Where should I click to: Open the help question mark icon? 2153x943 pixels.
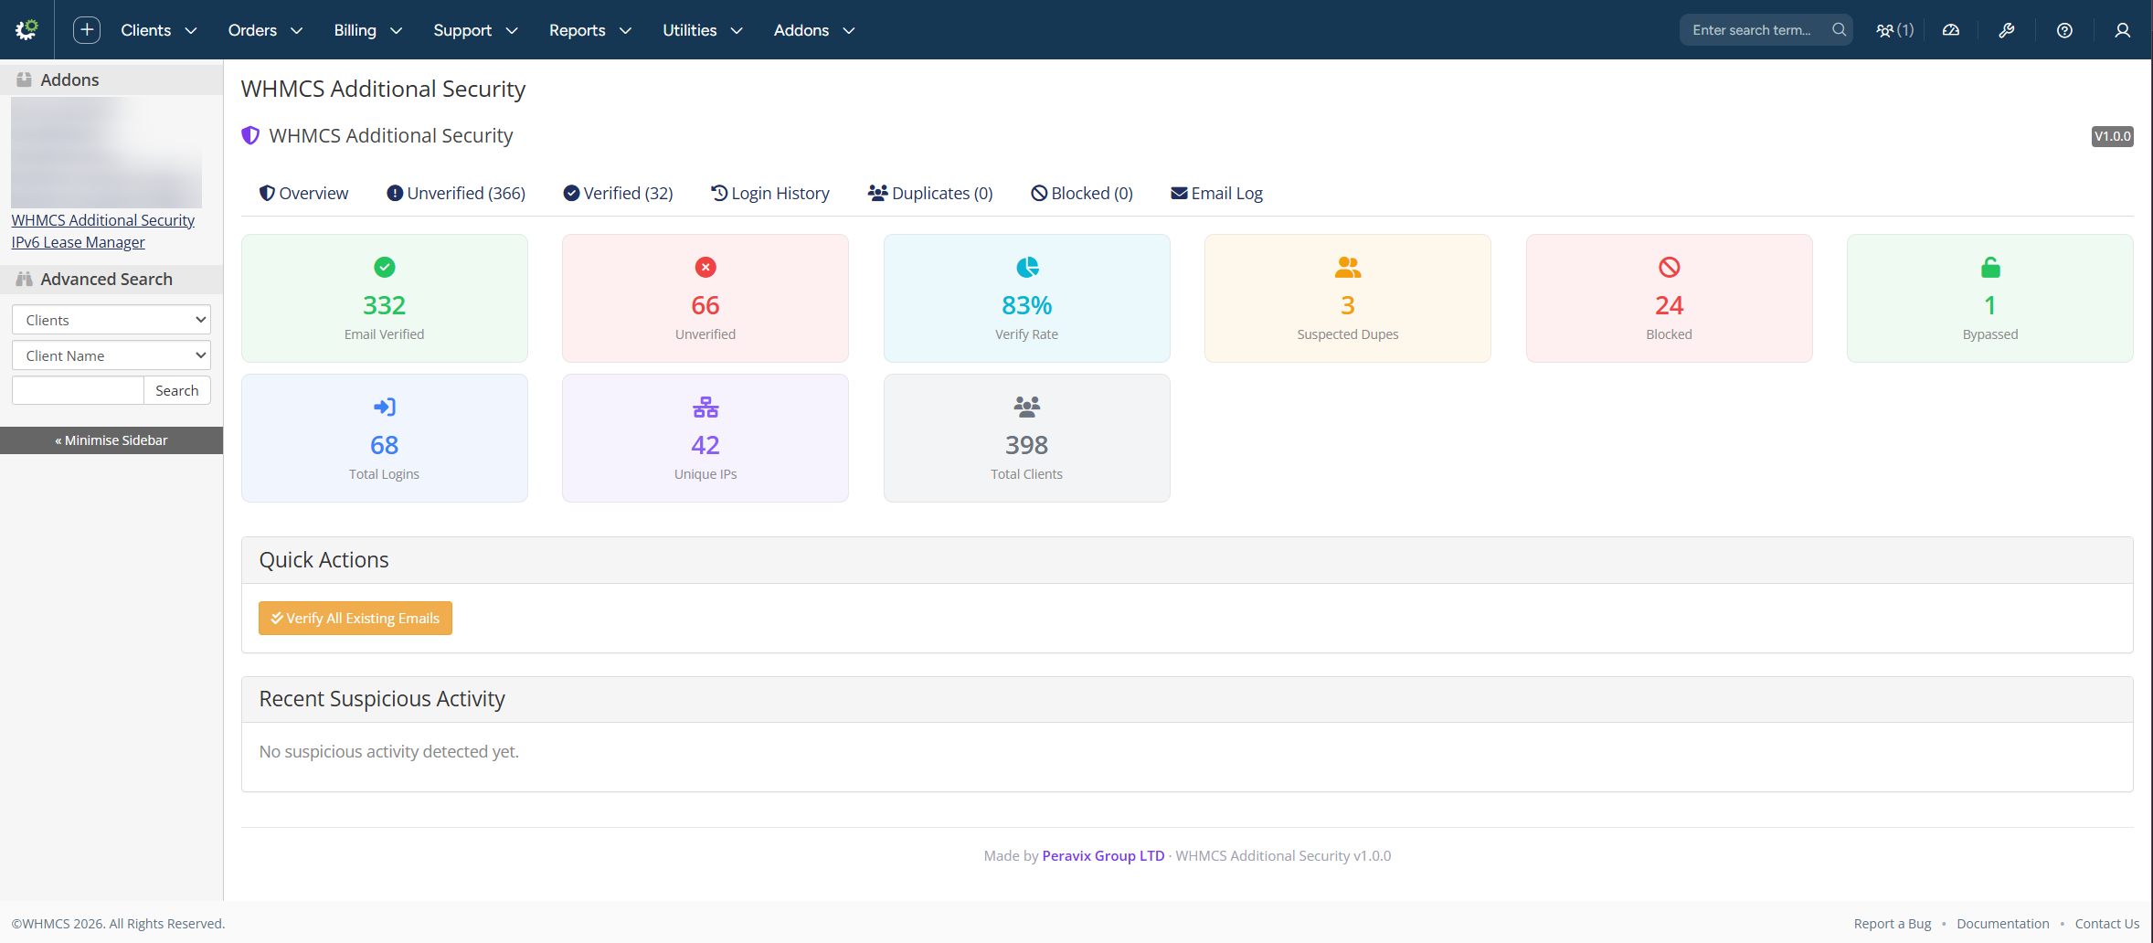click(x=2063, y=30)
